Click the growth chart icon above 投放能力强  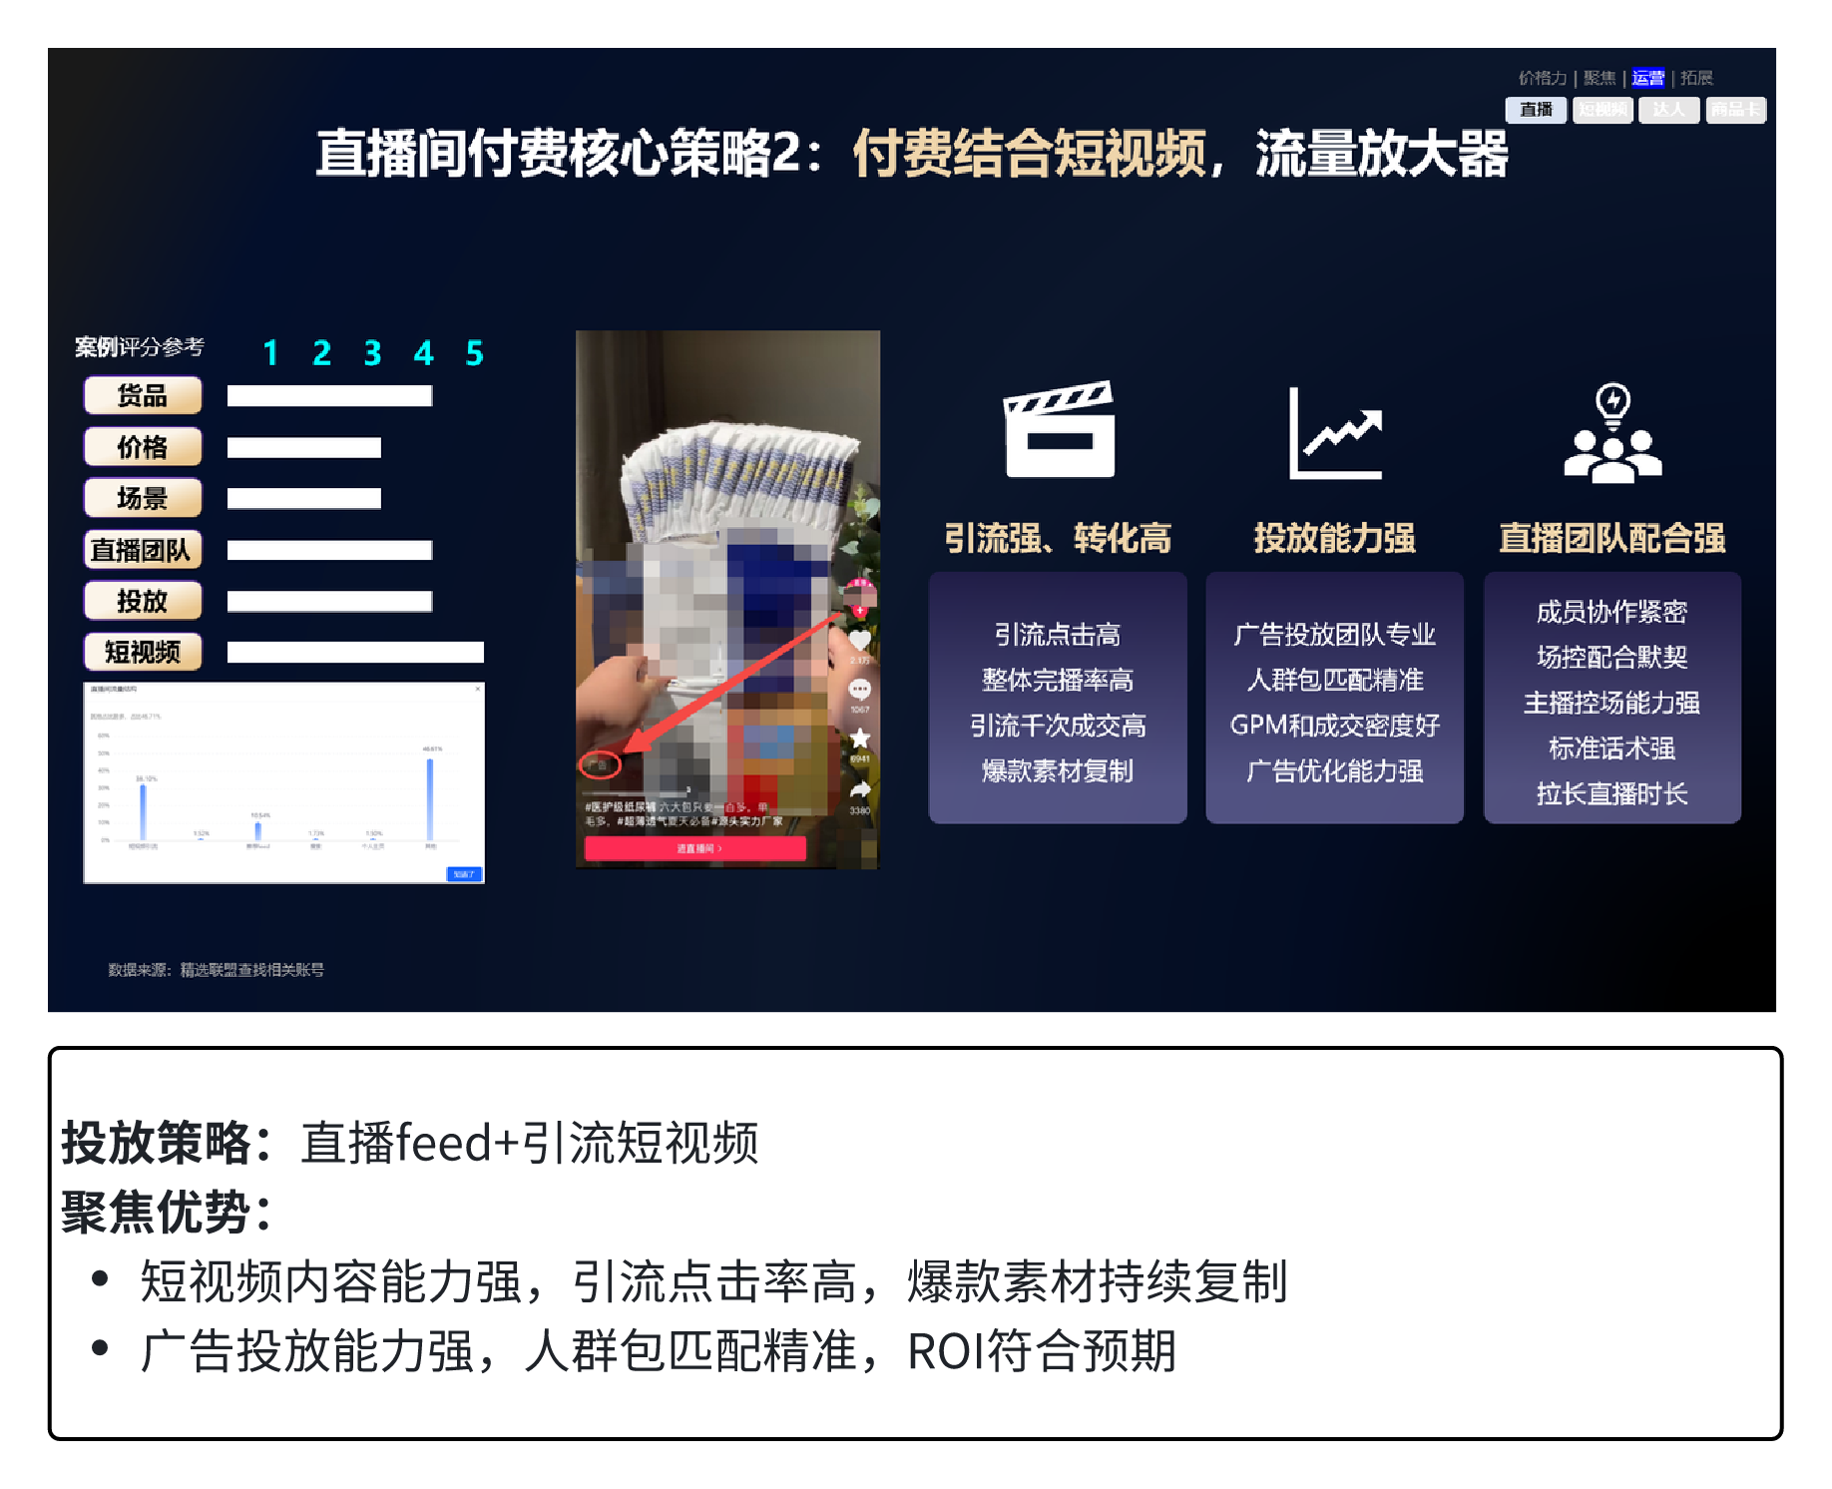pos(1335,434)
